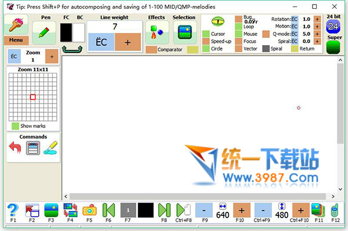
Task: Open the Menu button
Action: (x=16, y=40)
